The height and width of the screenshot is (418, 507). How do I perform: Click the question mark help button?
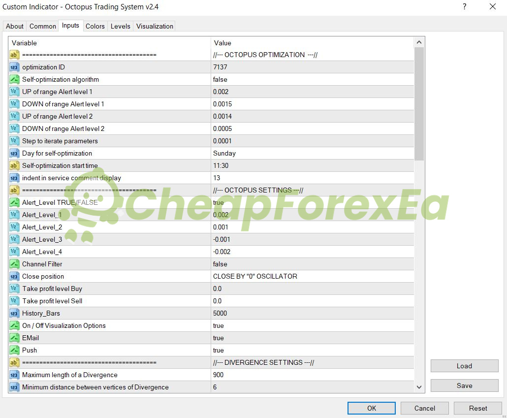pos(464,6)
